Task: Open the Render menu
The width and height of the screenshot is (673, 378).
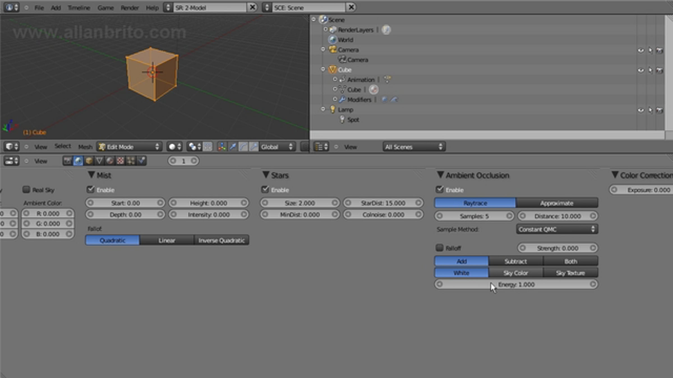Action: click(130, 8)
